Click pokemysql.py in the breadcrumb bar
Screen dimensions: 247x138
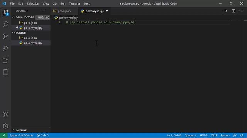pyautogui.click(x=68, y=18)
